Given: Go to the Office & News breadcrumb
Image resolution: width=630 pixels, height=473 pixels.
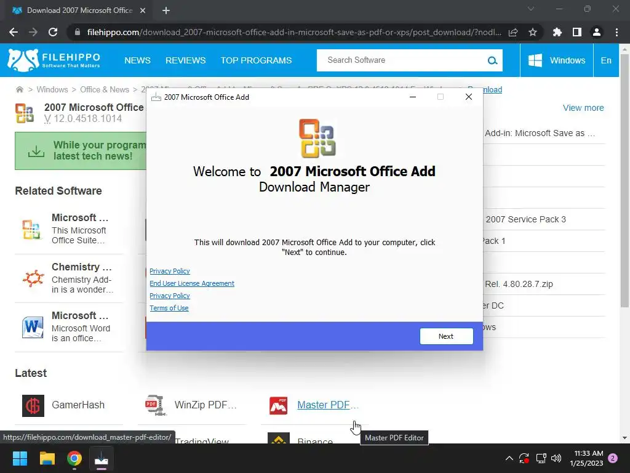Looking at the screenshot, I should coord(105,89).
